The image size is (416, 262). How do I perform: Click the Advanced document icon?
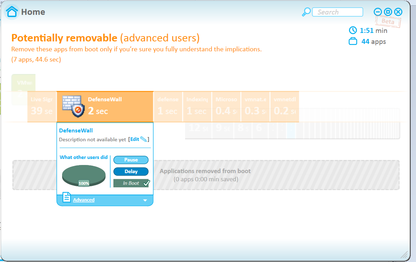pos(67,197)
